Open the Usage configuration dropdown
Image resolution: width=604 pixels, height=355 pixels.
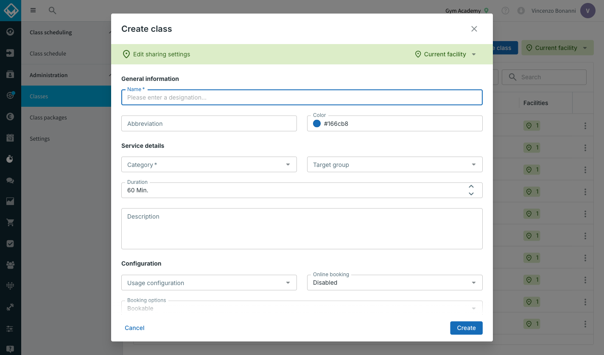[x=209, y=283]
